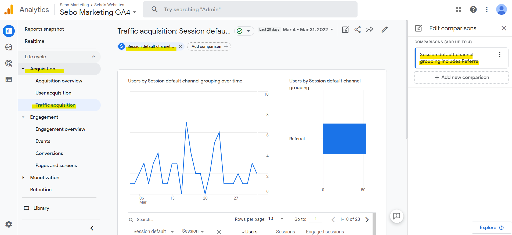Click the Admin gear icon
Screen dimensions: 512x235
point(9,224)
